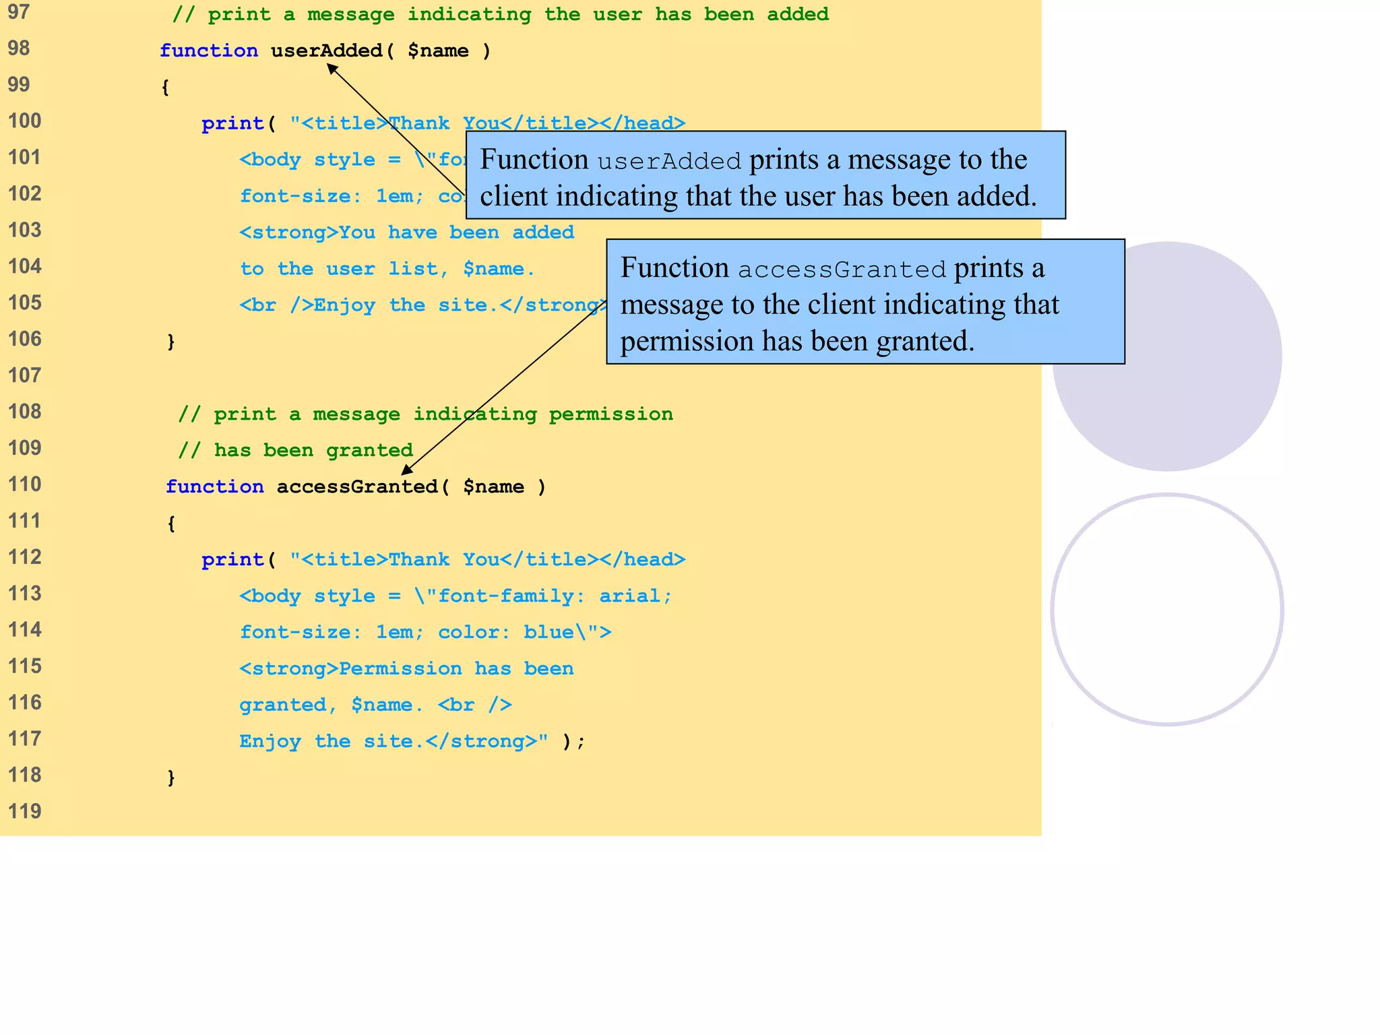
Task: Click line number 119
Action: (24, 811)
